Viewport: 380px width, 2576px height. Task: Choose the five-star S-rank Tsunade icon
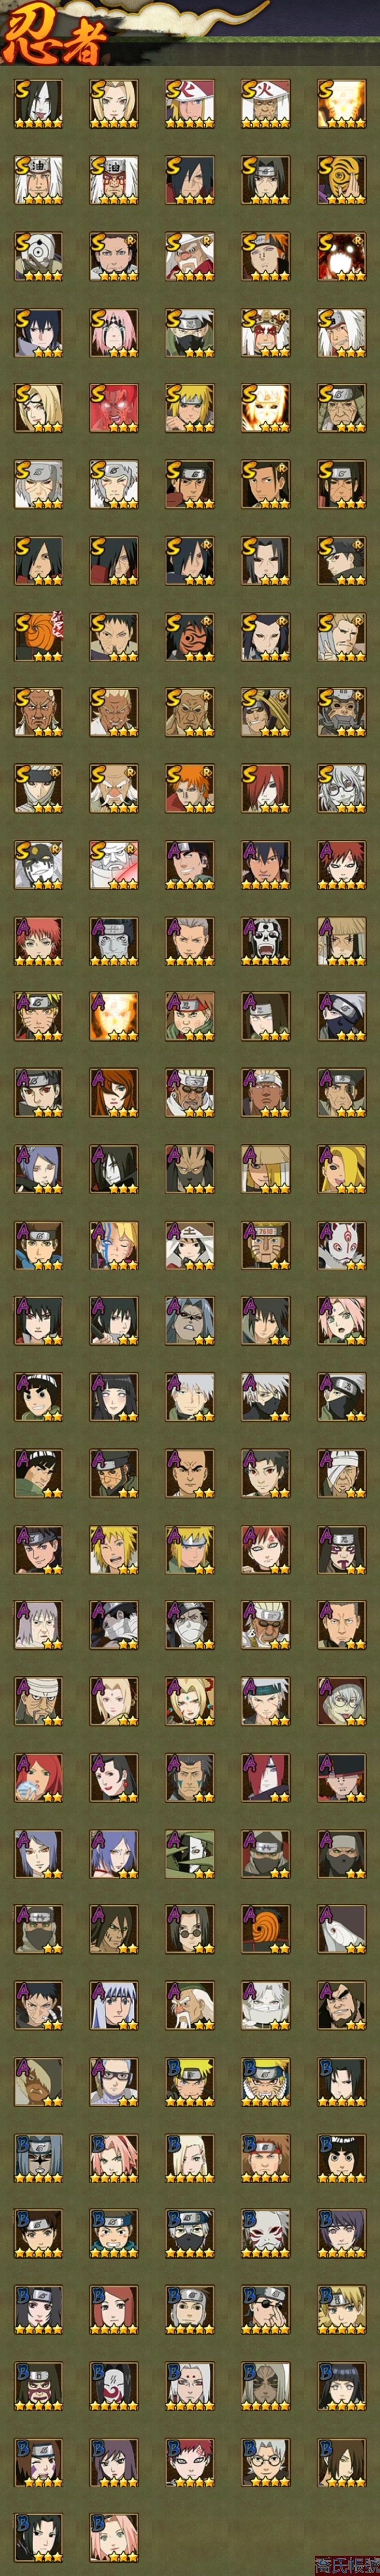click(x=114, y=104)
